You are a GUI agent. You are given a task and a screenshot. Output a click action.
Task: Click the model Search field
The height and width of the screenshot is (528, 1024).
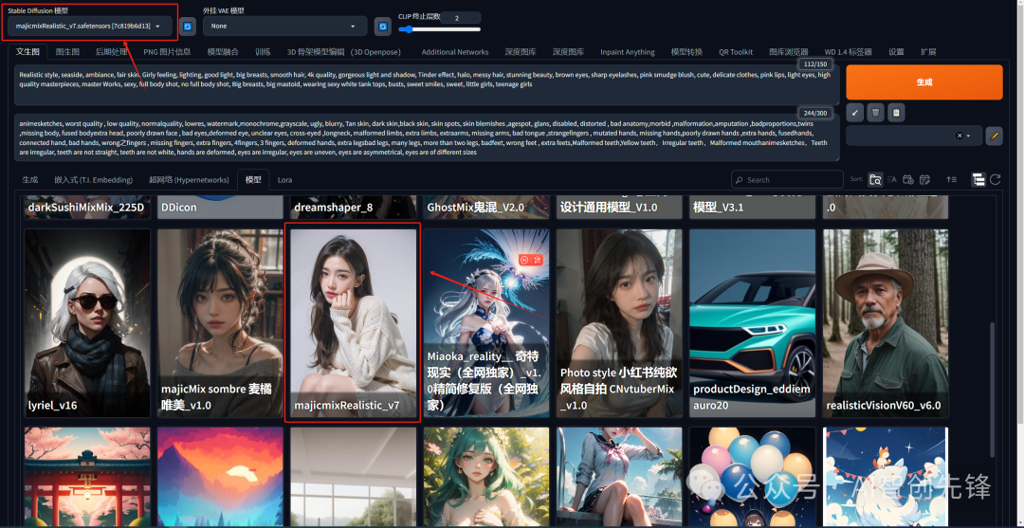pyautogui.click(x=787, y=179)
